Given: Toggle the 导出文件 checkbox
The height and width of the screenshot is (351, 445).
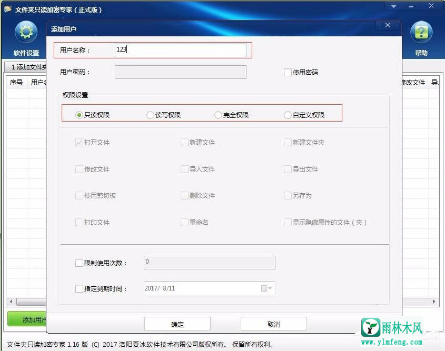Looking at the screenshot, I should coord(288,169).
